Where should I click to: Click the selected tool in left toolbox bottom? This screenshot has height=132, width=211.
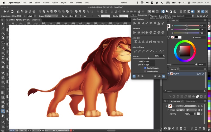pyautogui.click(x=3, y=111)
